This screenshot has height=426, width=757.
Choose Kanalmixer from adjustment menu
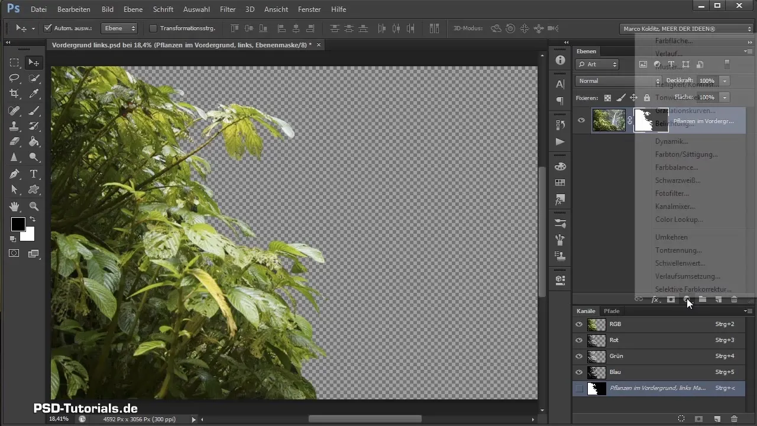tap(675, 206)
